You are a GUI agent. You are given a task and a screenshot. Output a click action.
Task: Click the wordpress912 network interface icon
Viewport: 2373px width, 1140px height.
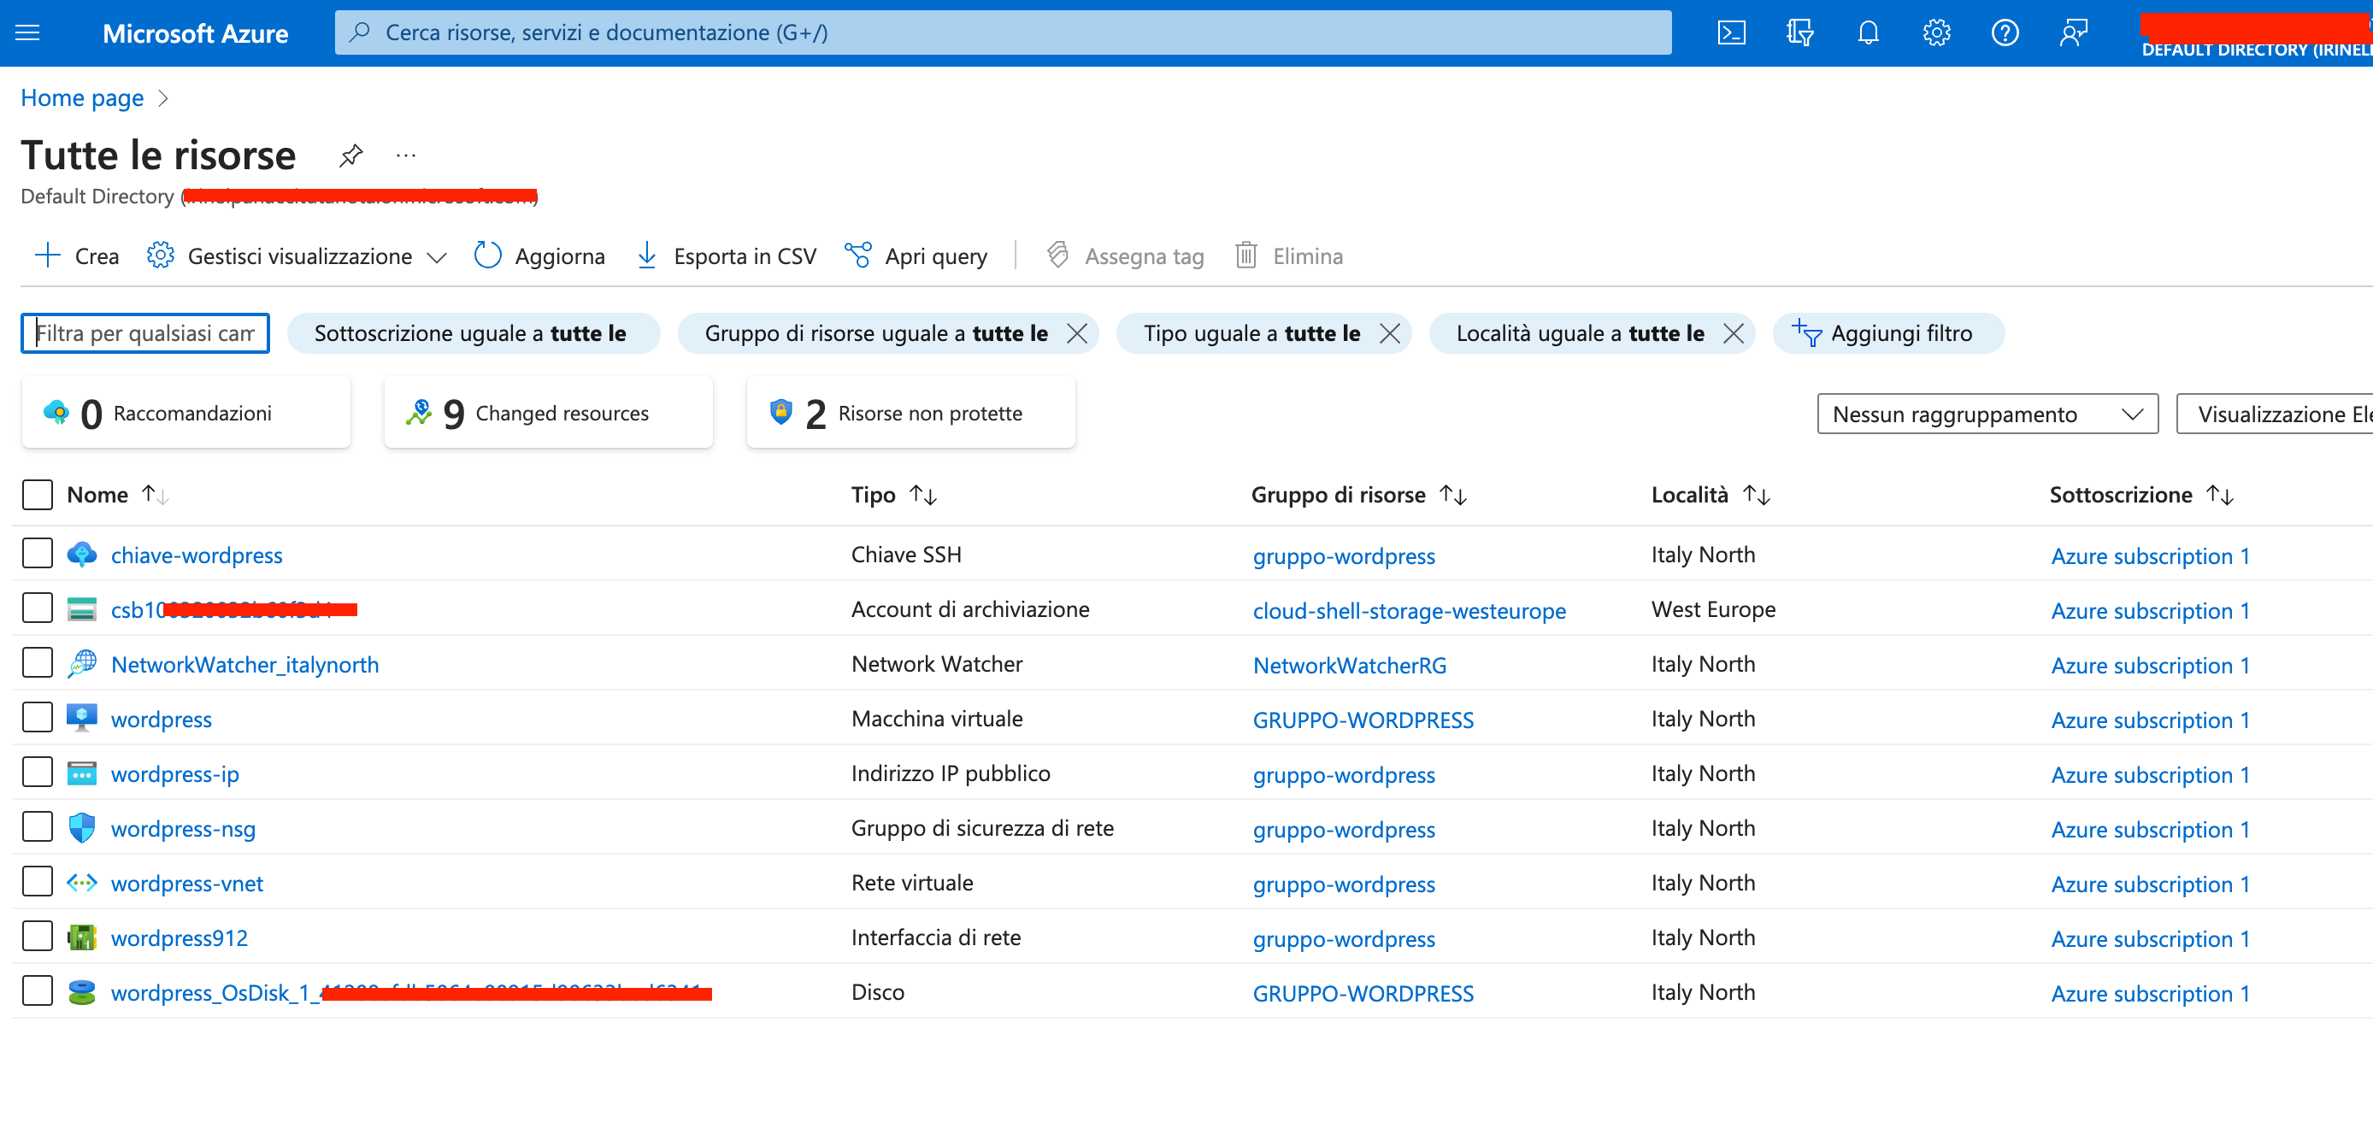point(82,937)
